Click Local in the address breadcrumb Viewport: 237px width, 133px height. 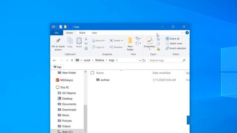[87, 60]
